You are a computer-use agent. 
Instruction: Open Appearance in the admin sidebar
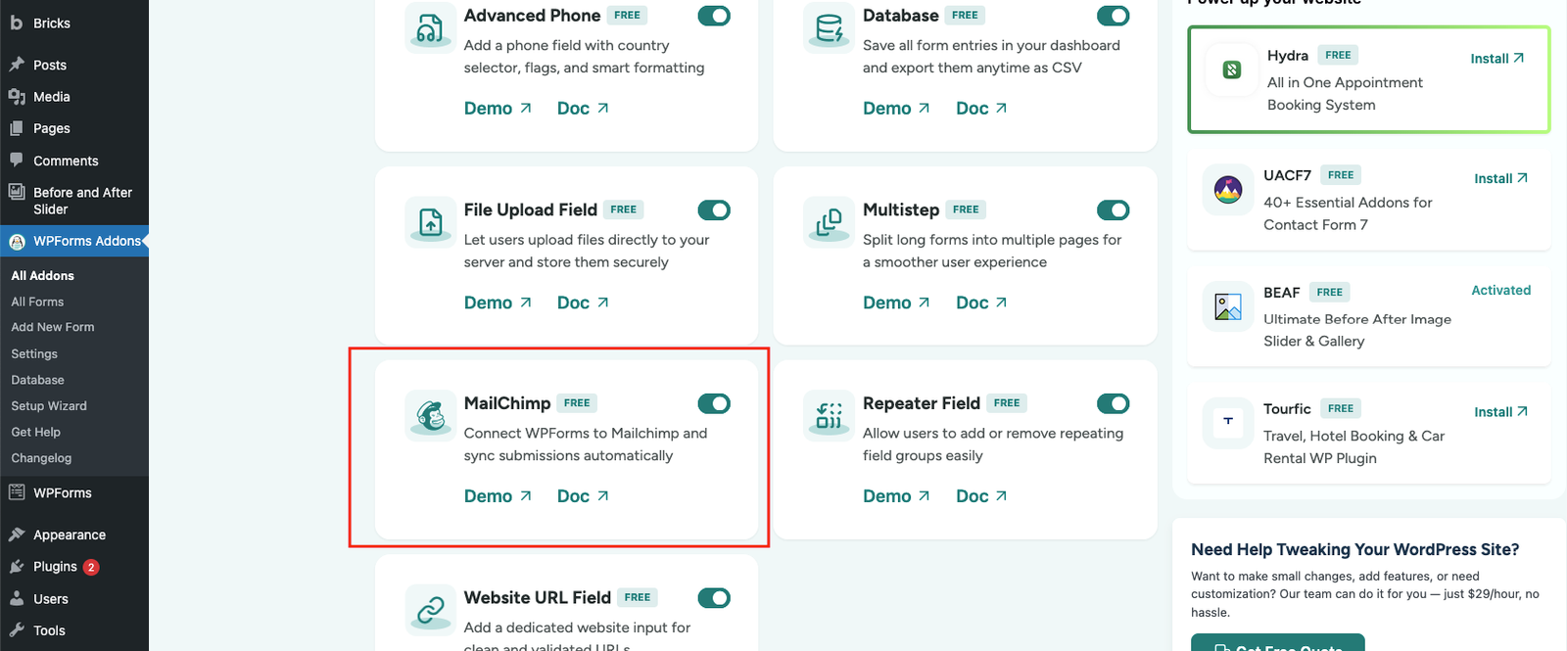pos(69,535)
